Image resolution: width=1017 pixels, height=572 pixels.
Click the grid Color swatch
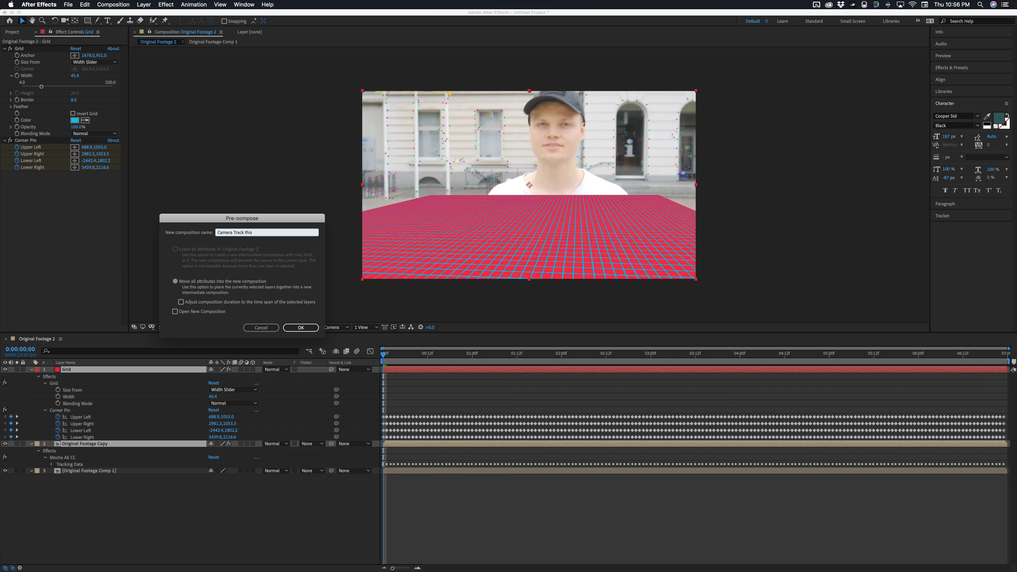pyautogui.click(x=74, y=120)
